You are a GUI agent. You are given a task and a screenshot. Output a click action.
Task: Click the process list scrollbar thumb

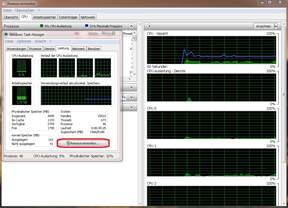[135, 38]
